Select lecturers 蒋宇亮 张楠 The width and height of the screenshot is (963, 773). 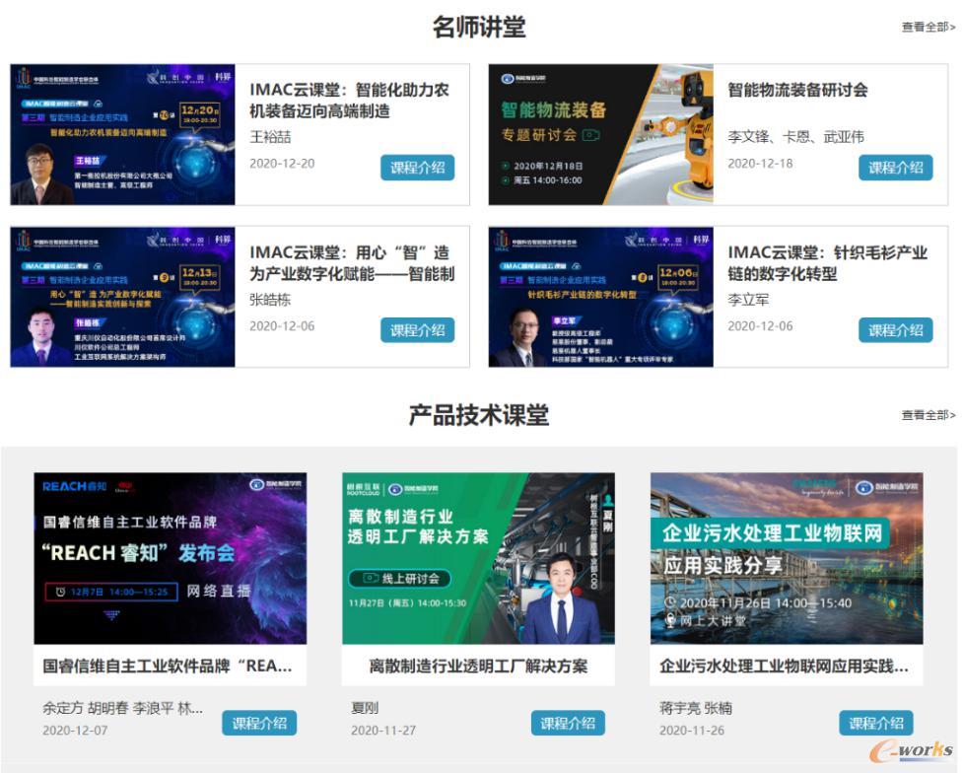tap(696, 708)
